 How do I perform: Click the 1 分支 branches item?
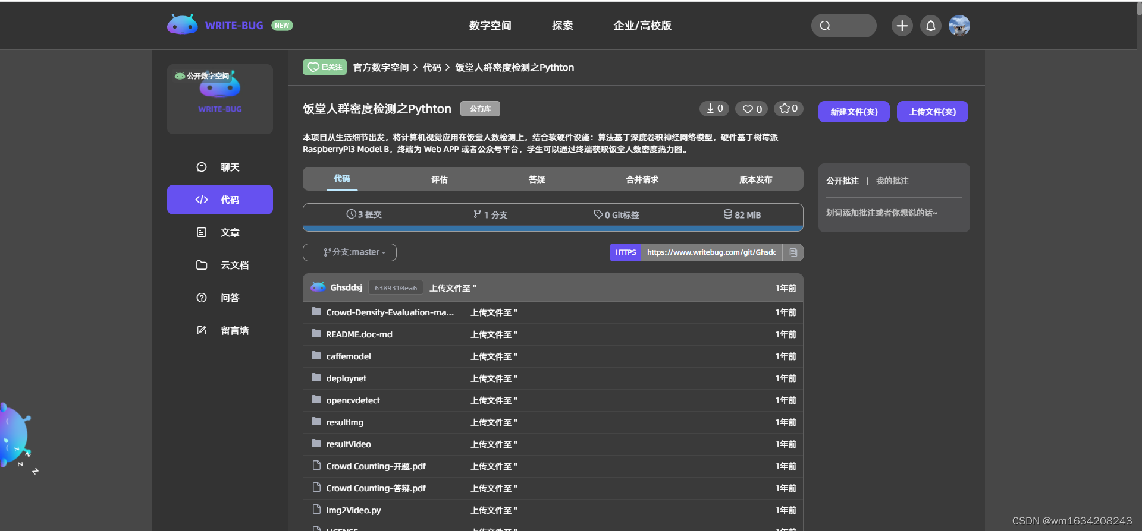pos(490,214)
